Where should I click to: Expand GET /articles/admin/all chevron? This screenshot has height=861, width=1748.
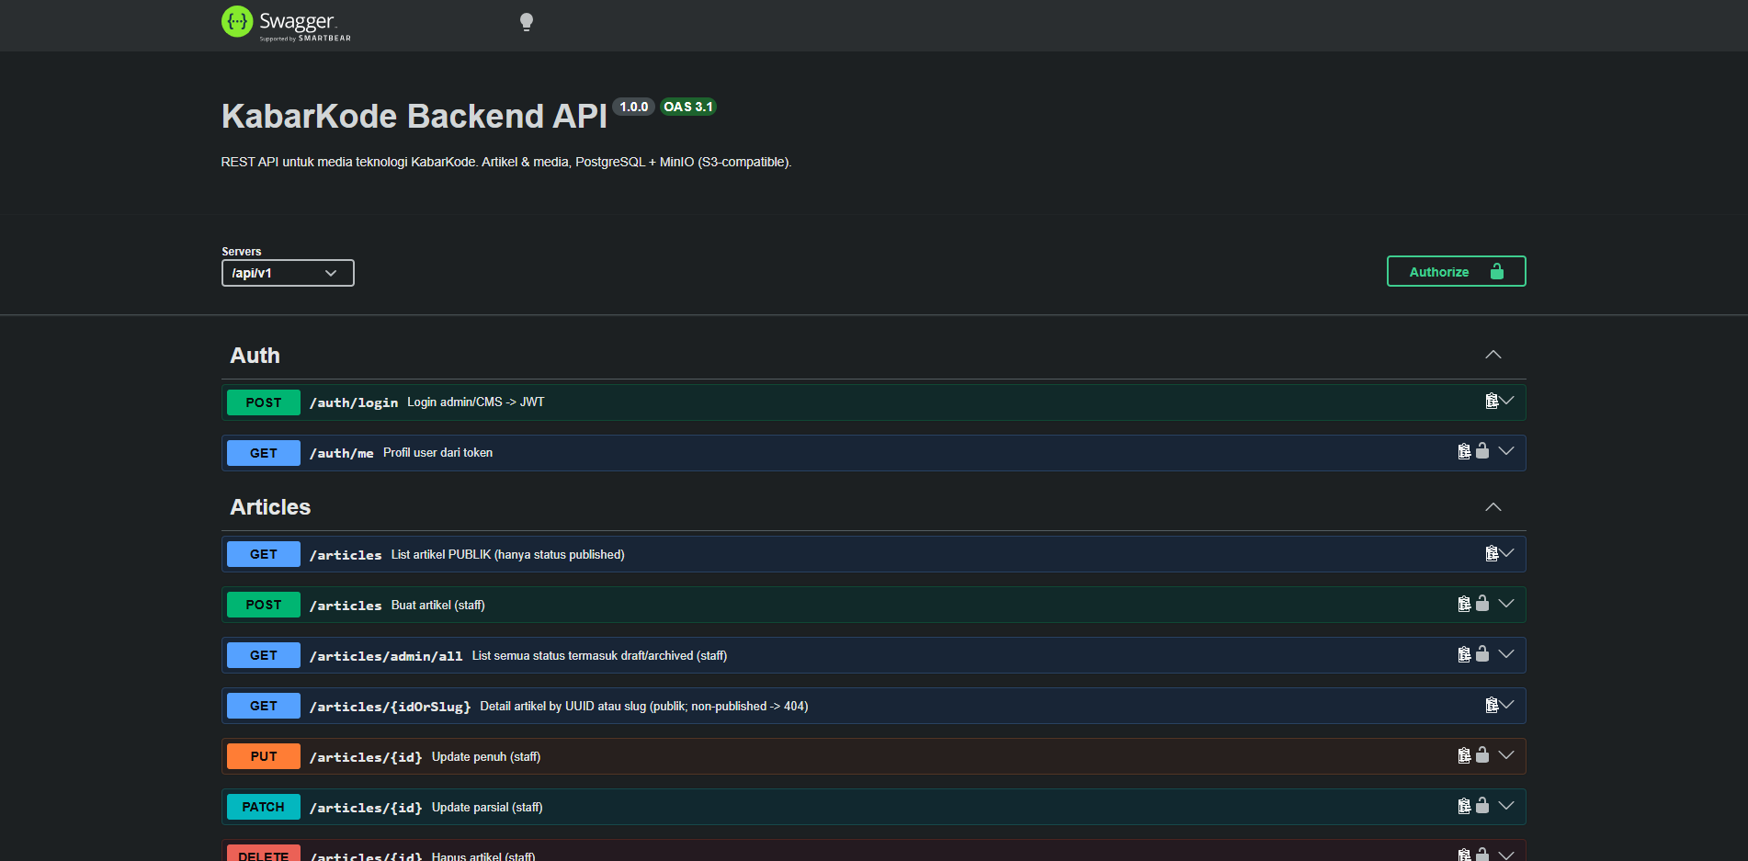pyautogui.click(x=1506, y=654)
